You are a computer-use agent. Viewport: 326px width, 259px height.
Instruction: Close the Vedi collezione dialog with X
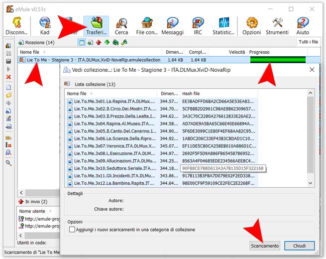tap(312, 70)
